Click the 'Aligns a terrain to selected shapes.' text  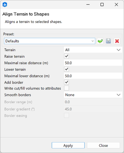pyautogui.click(x=33, y=22)
